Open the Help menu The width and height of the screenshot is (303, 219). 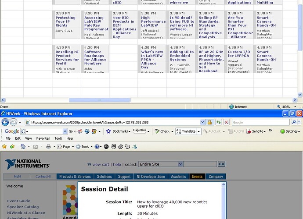[69, 138]
